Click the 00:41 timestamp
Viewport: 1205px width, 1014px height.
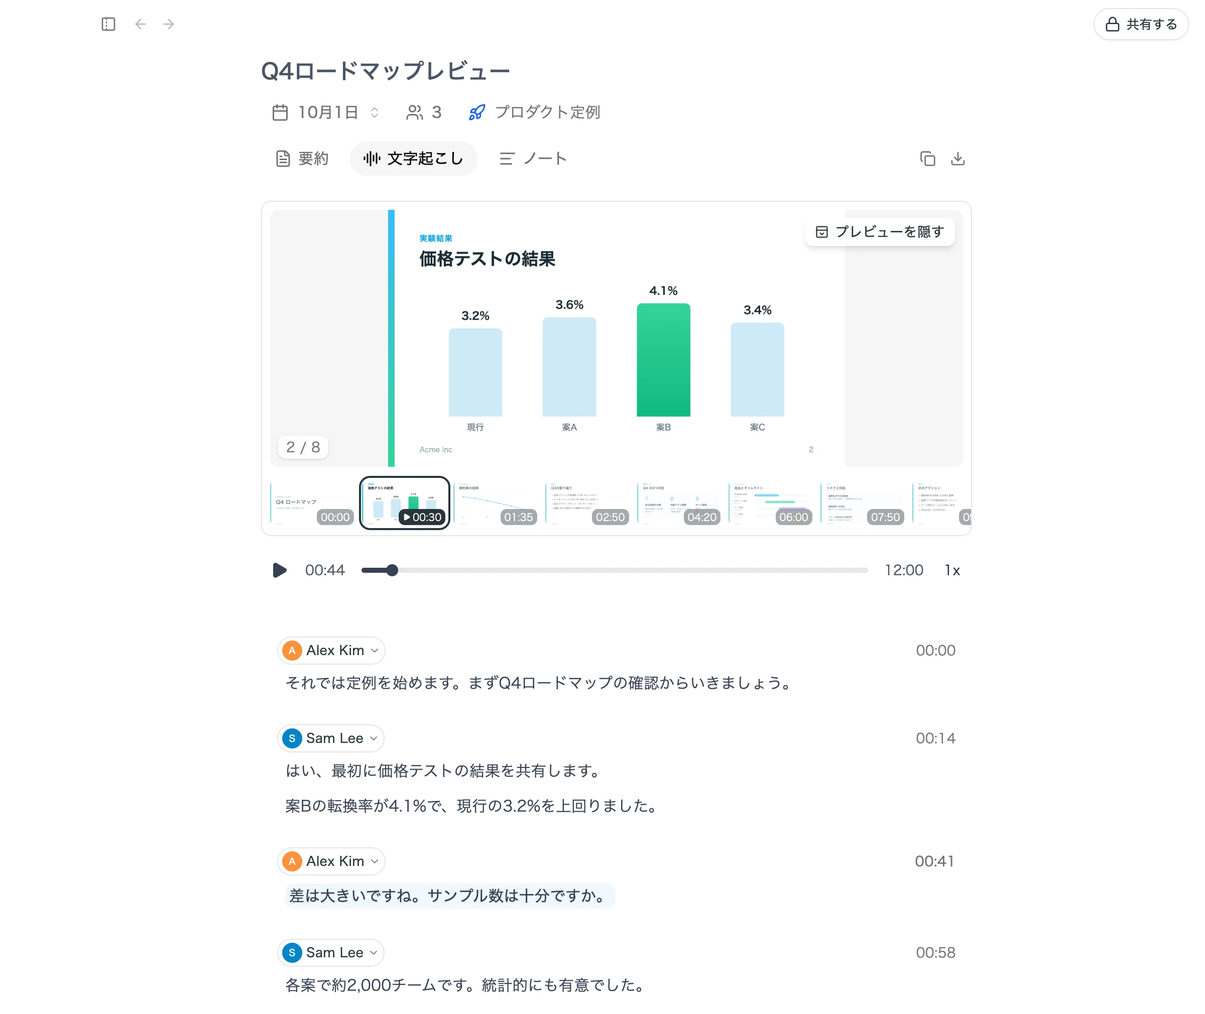(x=935, y=861)
